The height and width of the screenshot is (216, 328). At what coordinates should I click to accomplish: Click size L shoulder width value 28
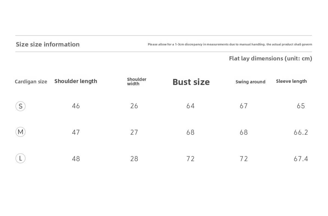pos(134,159)
